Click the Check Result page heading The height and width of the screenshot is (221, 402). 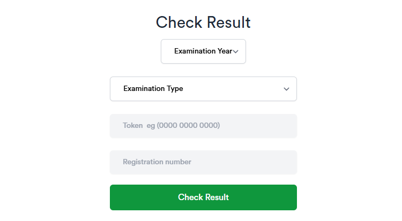coord(203,22)
